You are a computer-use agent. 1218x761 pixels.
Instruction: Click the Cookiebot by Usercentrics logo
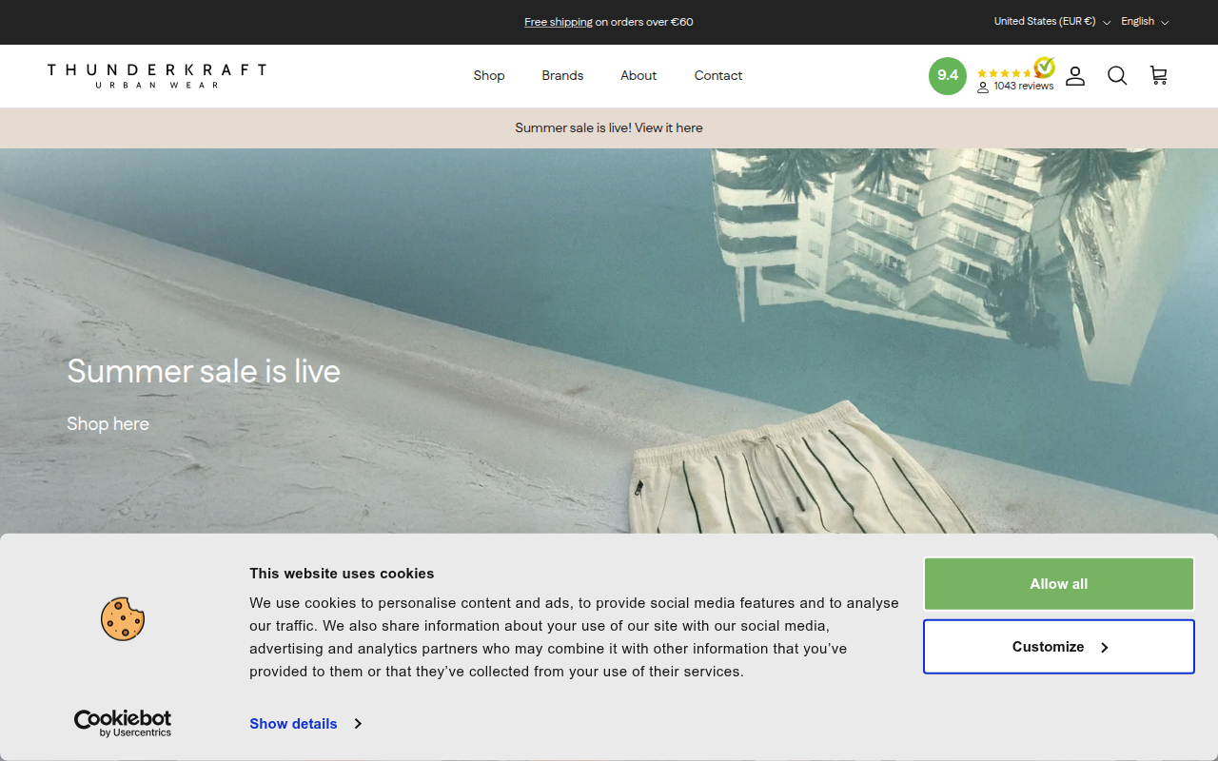(123, 723)
